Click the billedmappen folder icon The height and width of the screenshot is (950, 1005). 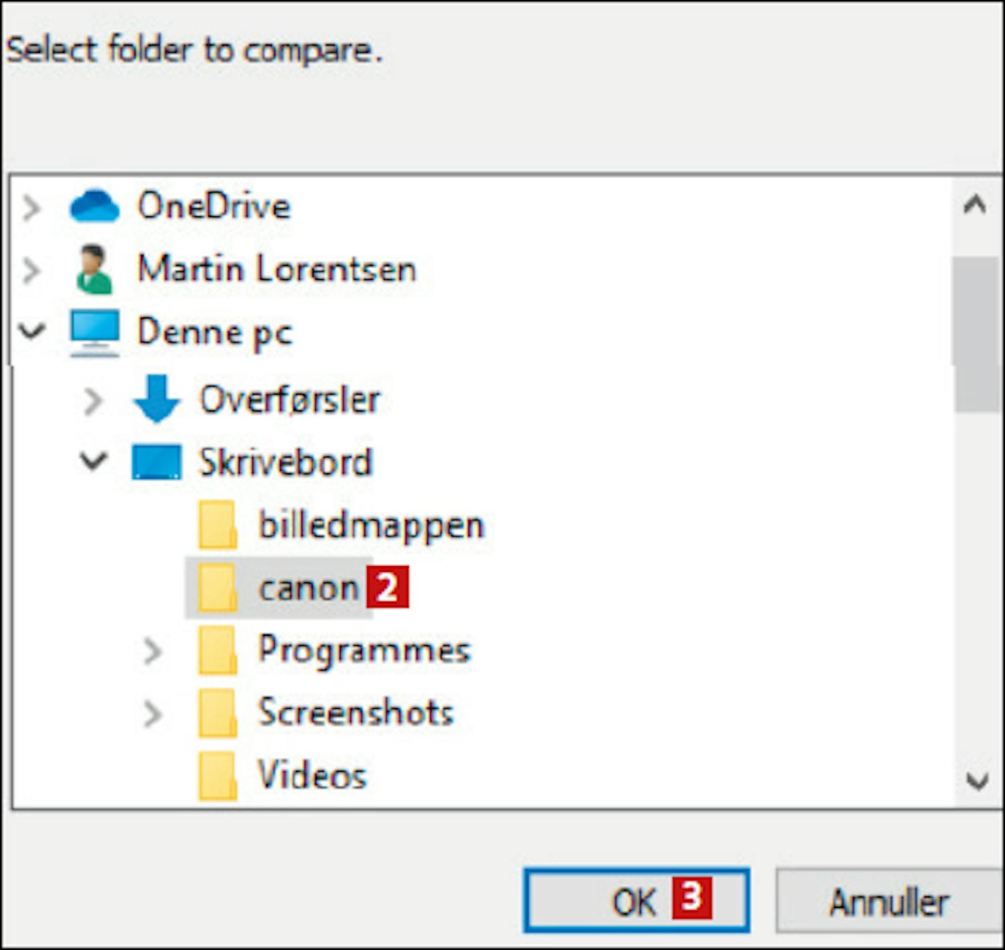coord(217,525)
